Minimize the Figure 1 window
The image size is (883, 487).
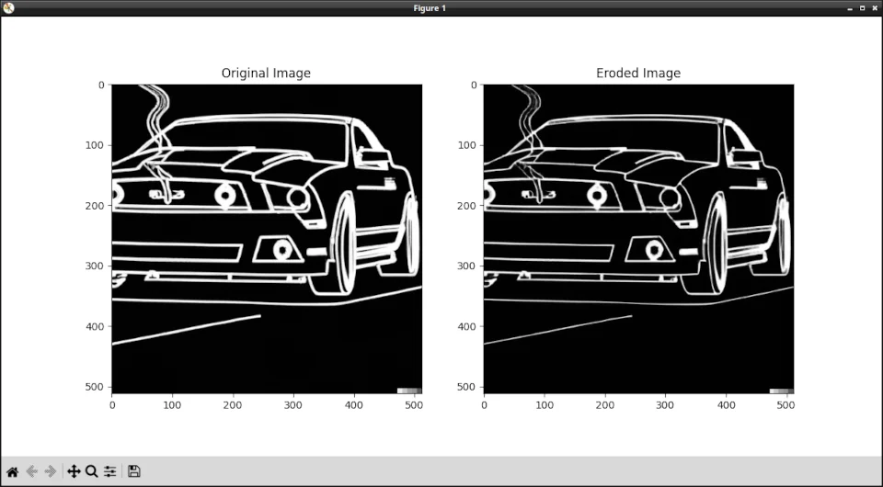(850, 8)
